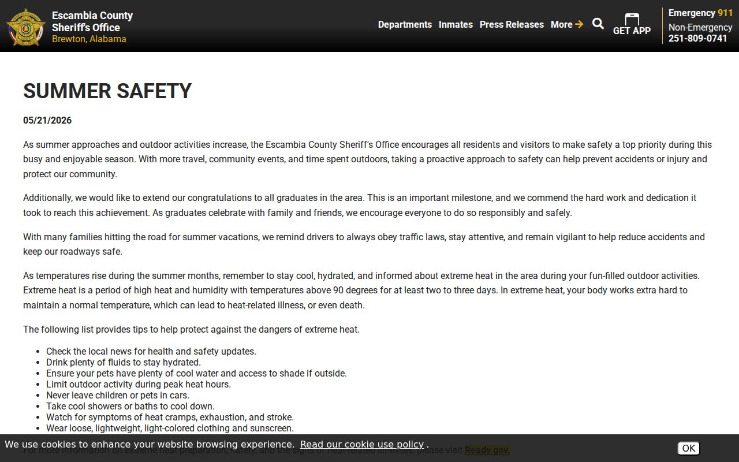Screen dimensions: 739x462
Task: Open the search magnifier icon
Action: 598,24
